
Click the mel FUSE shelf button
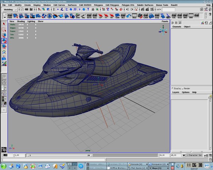coord(10,16)
